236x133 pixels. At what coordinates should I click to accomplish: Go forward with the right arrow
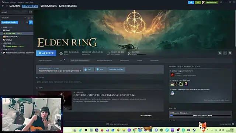7,6
